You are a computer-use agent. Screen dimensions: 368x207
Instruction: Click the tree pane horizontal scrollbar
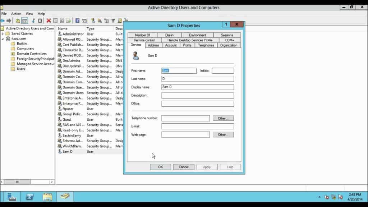click(27, 182)
